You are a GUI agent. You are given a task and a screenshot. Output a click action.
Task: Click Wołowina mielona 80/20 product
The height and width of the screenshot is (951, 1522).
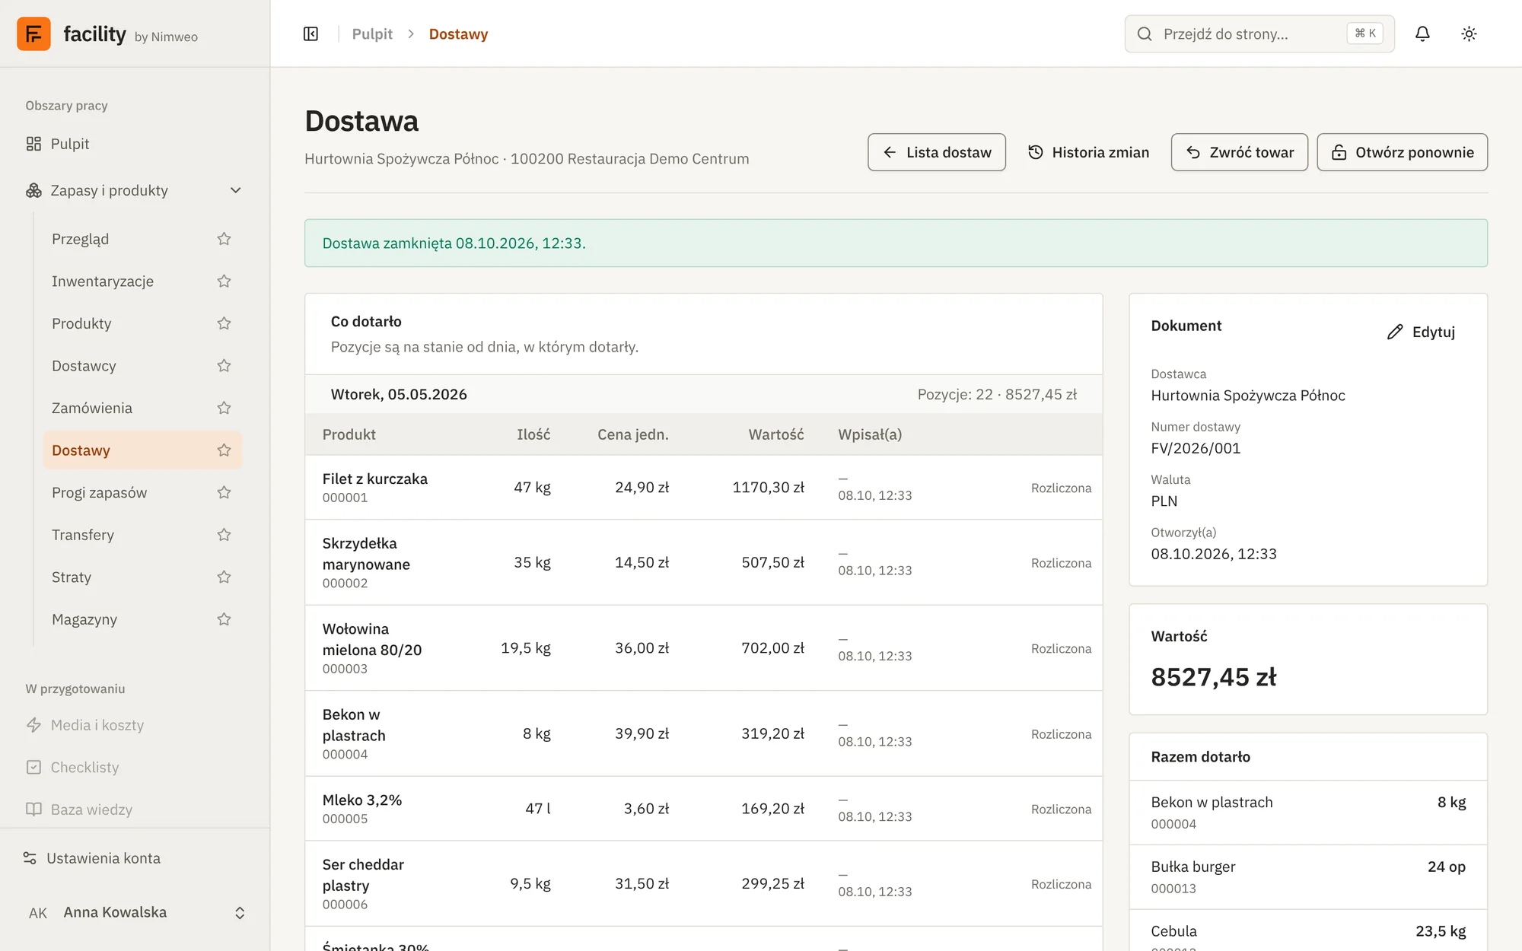372,639
